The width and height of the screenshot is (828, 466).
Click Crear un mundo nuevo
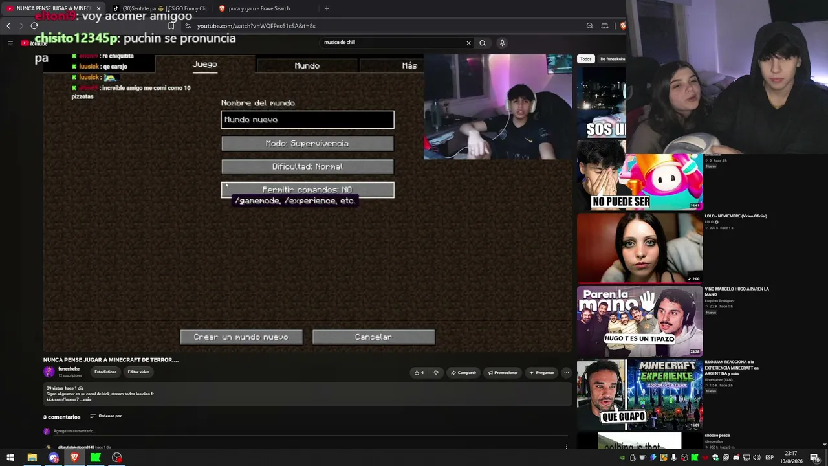[241, 337]
